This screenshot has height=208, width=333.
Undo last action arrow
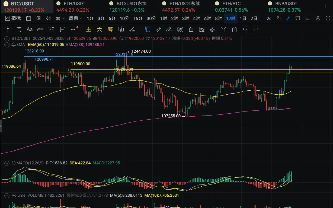pyautogui.click(x=245, y=29)
